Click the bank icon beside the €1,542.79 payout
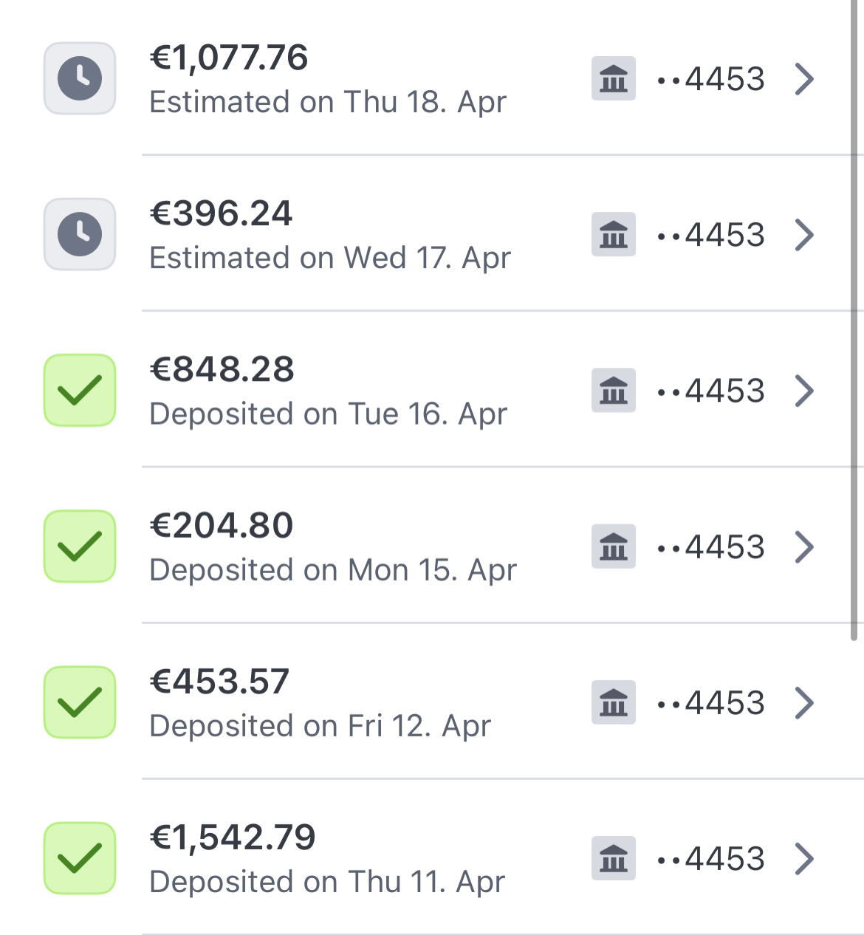Screen dimensions: 864x935 click(614, 858)
